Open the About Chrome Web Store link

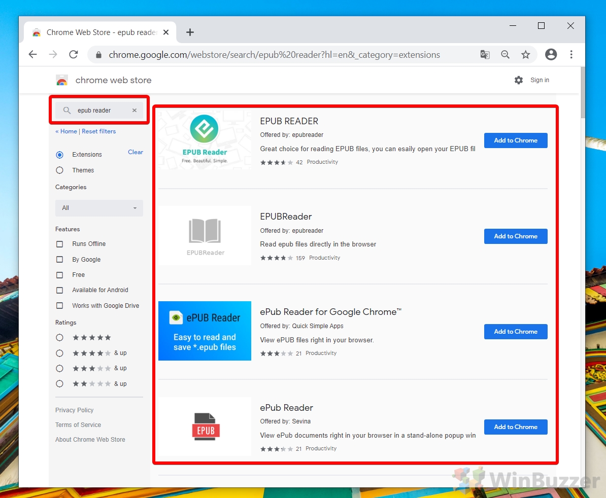[x=90, y=439]
